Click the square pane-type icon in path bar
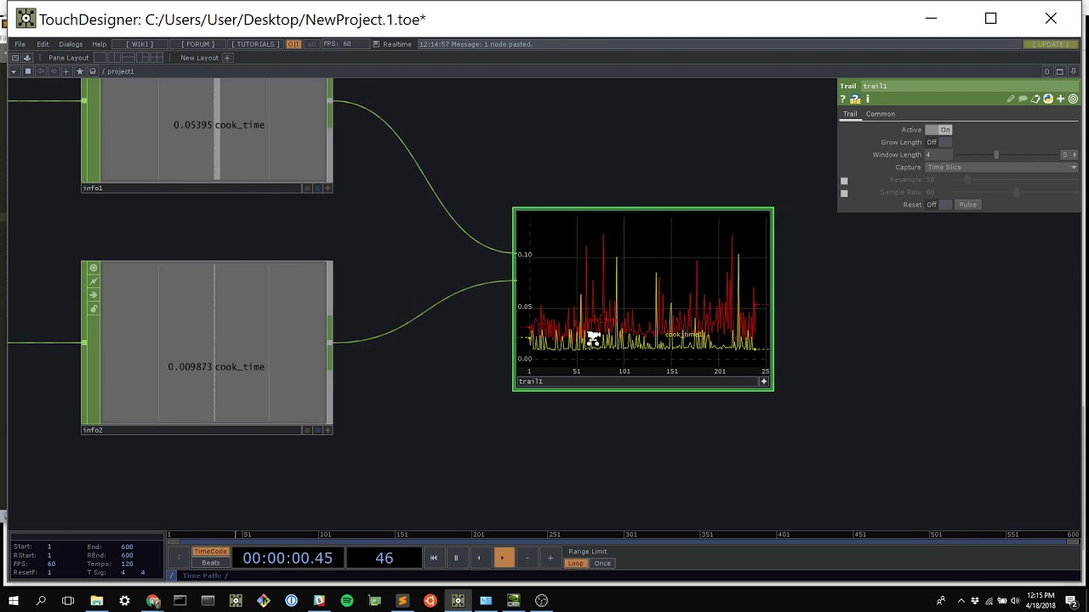 coord(28,71)
